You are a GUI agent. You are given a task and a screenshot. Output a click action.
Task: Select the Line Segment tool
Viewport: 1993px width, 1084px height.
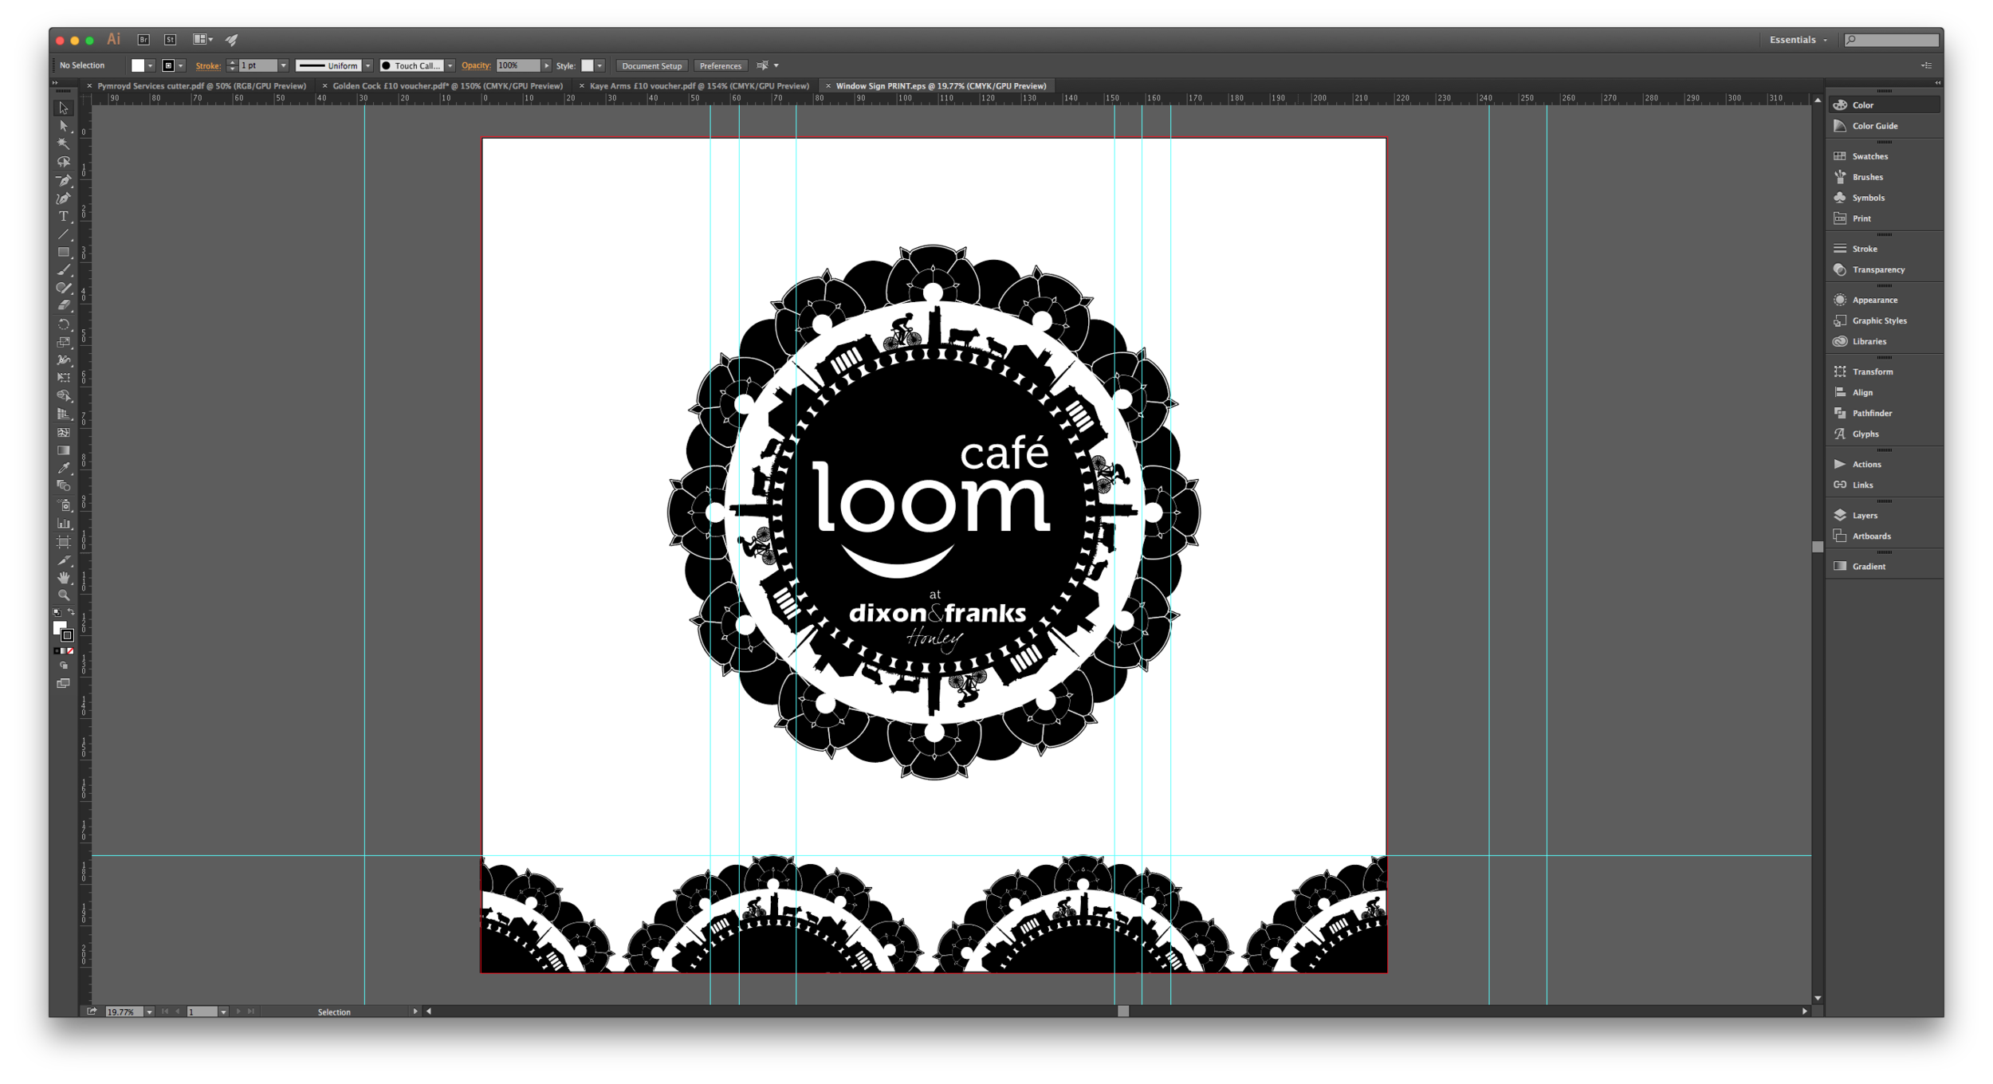[64, 234]
